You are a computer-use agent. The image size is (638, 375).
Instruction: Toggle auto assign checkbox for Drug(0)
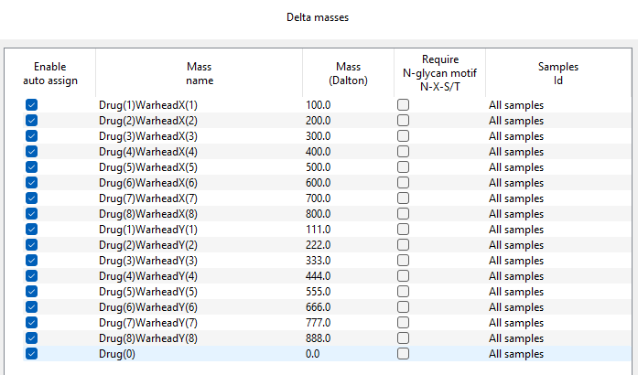32,354
